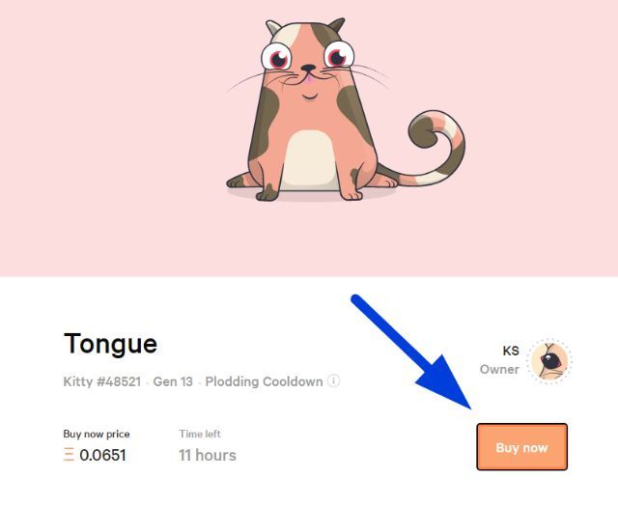Viewport: 618px width, 506px height.
Task: Open the info icon beside Plodding Cooldown
Action: (333, 381)
